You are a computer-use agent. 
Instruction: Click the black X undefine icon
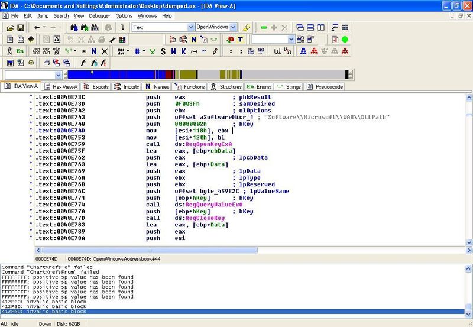tap(105, 51)
